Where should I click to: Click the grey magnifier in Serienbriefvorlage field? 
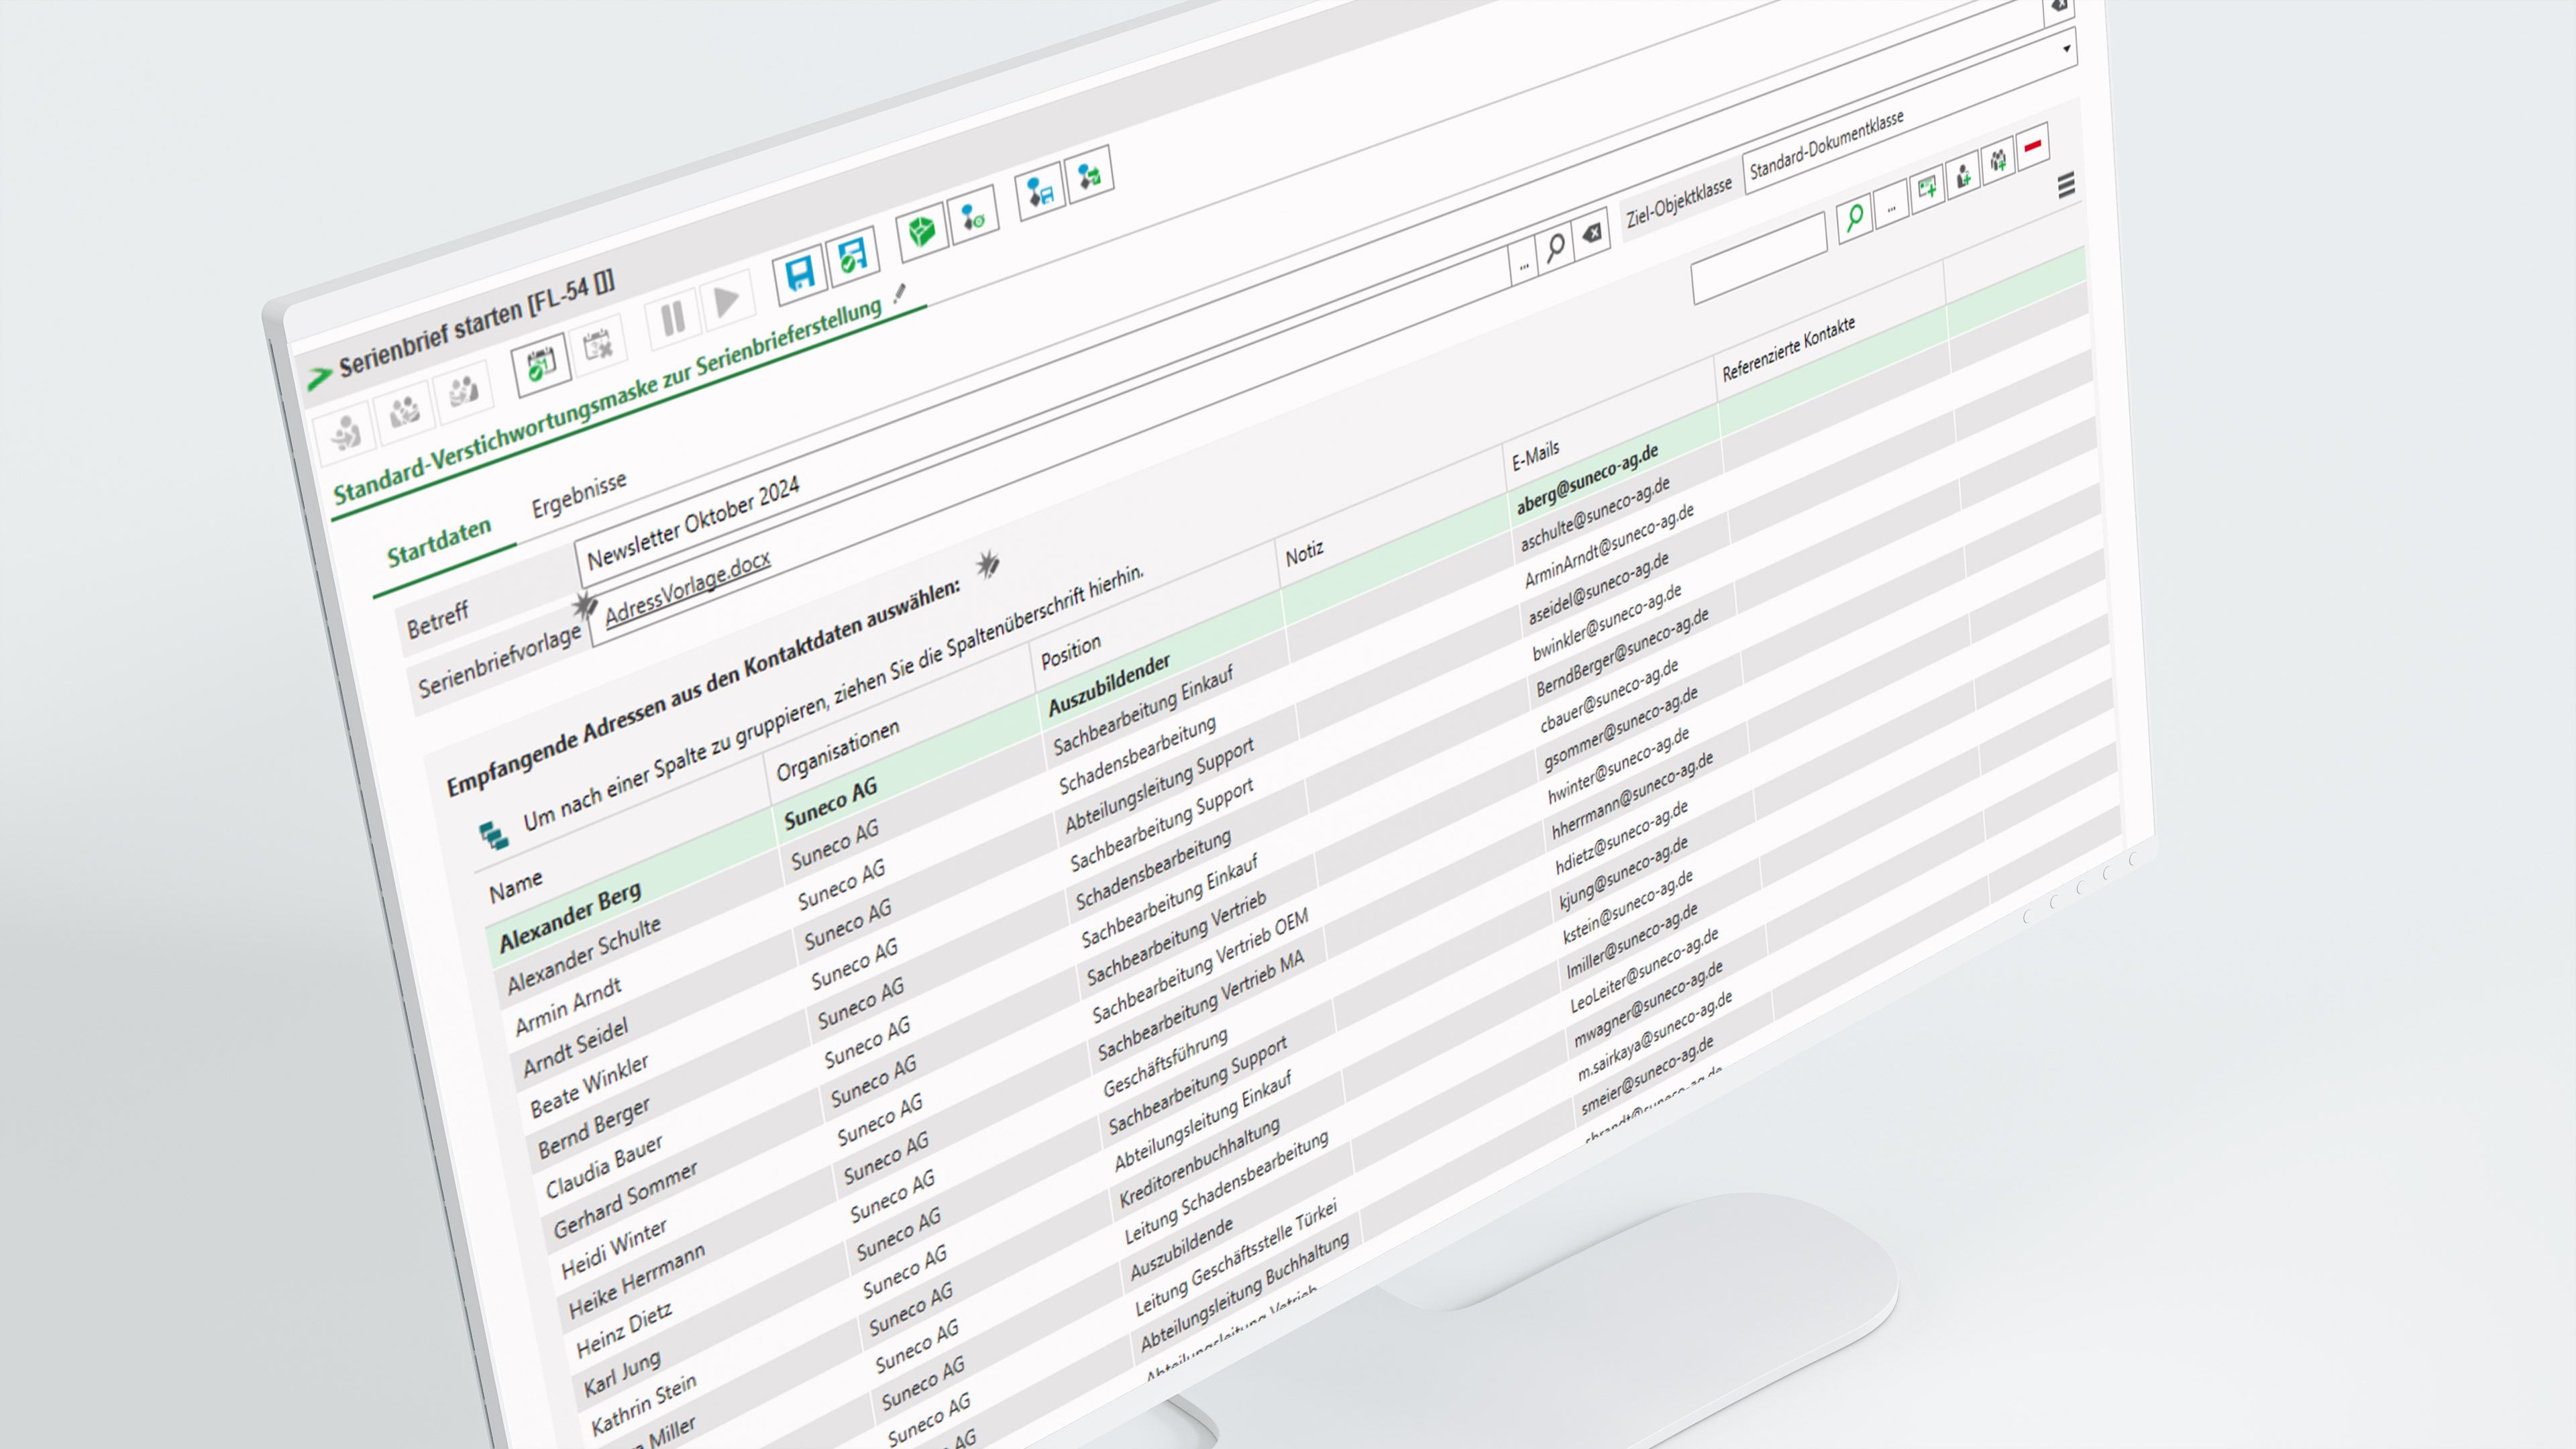pos(1555,247)
